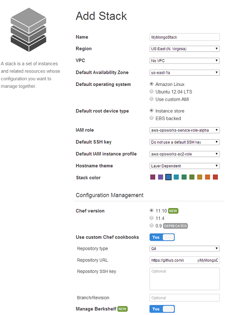Choose the Use custom AMI option

[152, 99]
